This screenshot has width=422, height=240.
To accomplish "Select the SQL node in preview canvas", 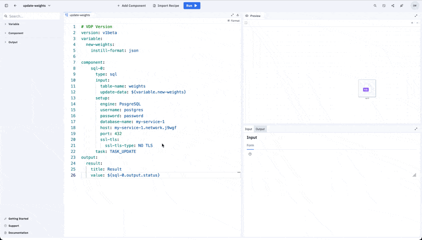I will [x=367, y=89].
